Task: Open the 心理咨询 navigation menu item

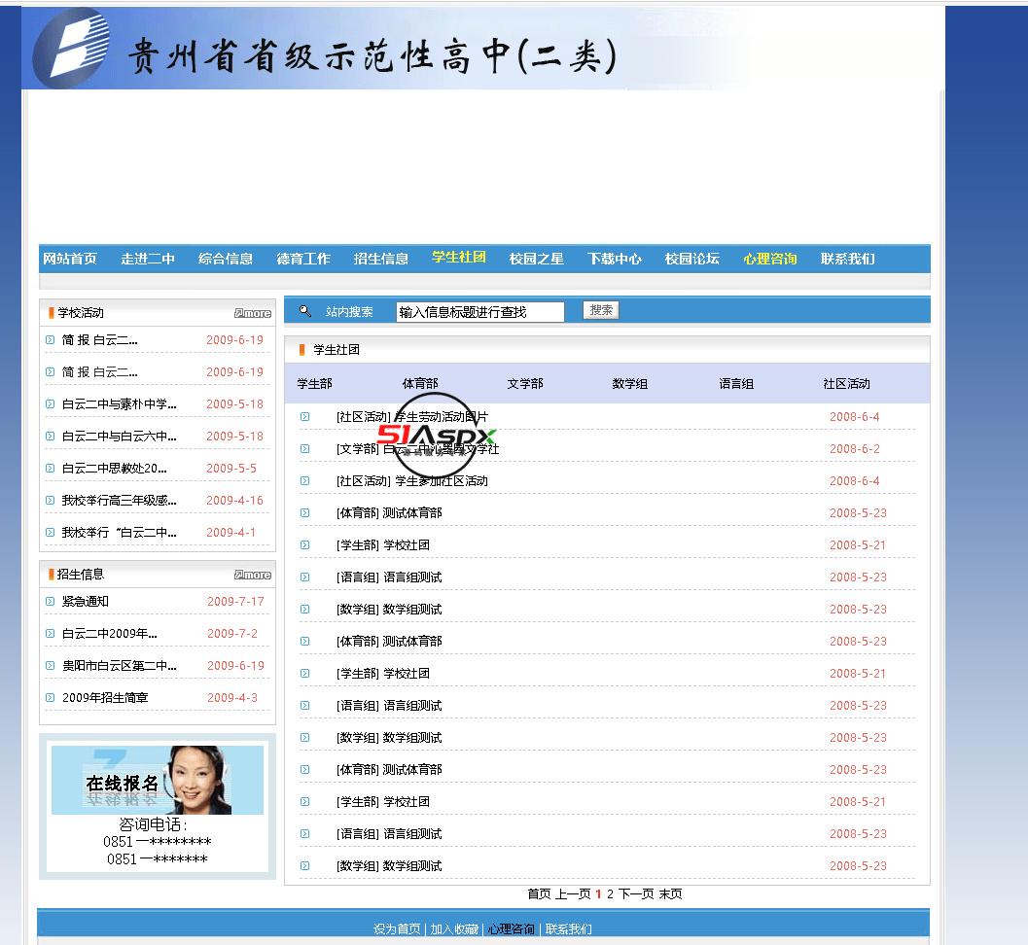Action: (769, 259)
